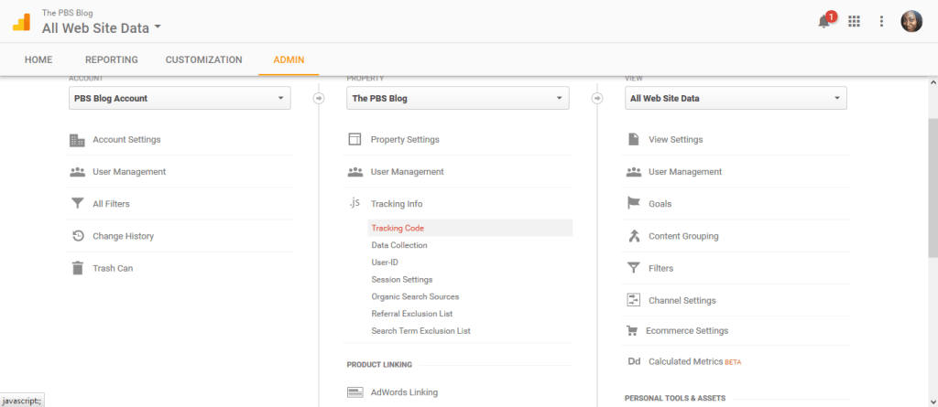Open the Property Settings link
This screenshot has height=407, width=938.
tap(405, 139)
